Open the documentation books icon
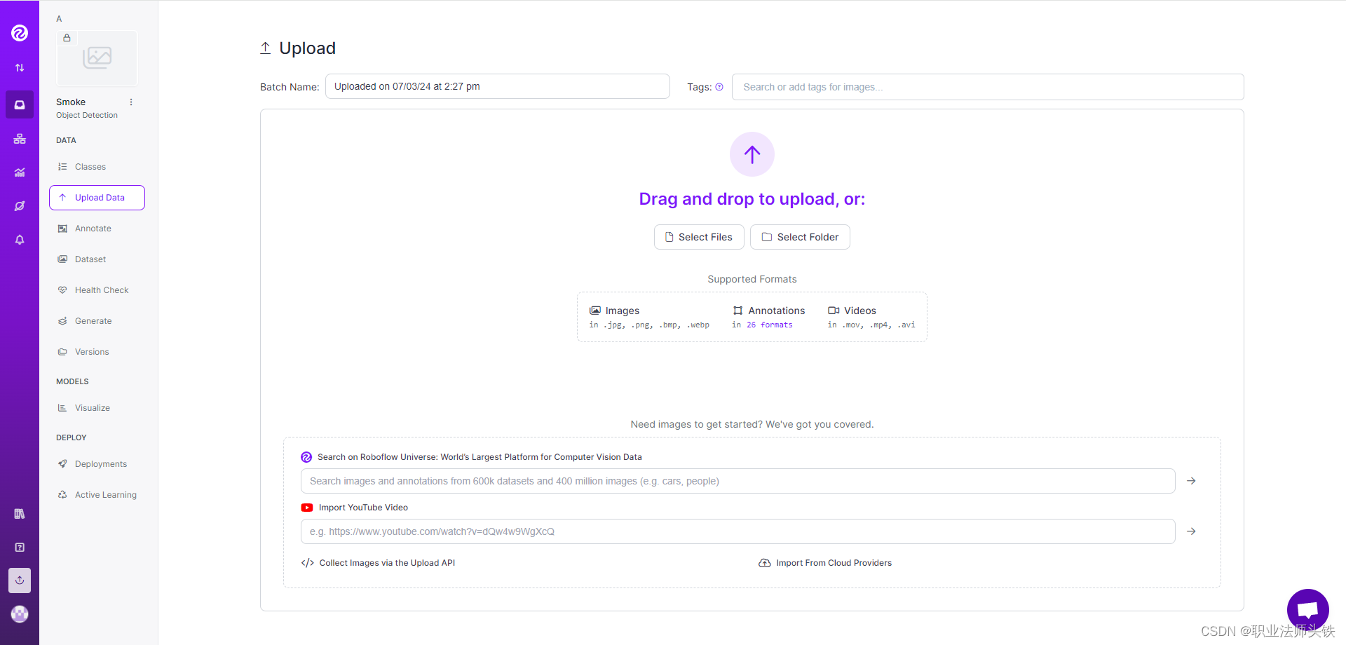 pos(20,514)
